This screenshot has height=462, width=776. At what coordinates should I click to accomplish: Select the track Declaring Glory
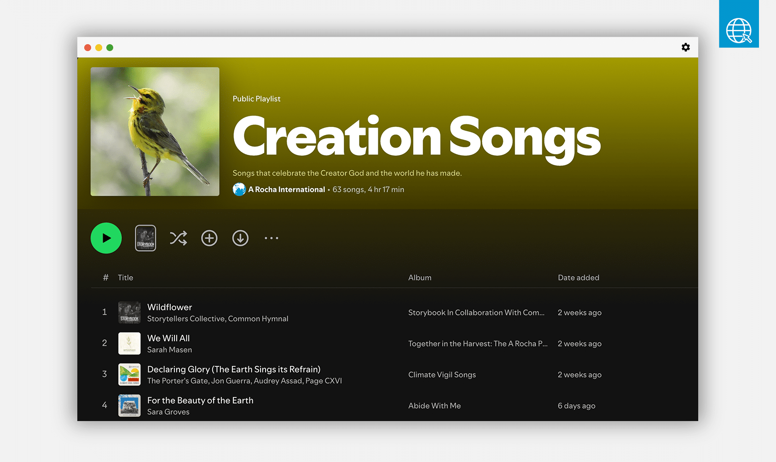click(234, 369)
